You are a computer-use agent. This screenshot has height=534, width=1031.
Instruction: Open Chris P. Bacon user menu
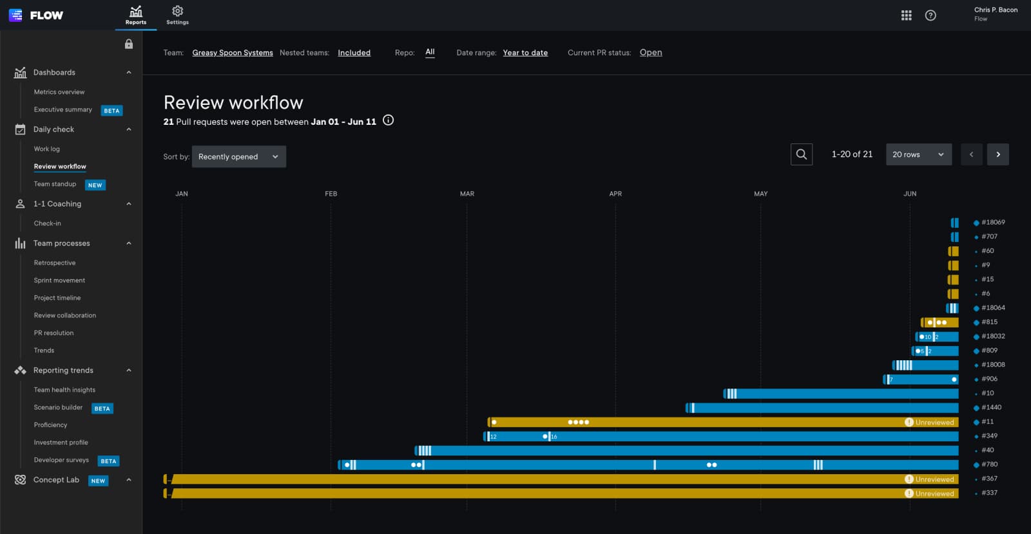[x=996, y=14]
